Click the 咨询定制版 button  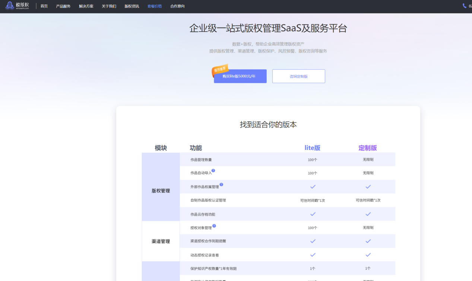click(298, 76)
